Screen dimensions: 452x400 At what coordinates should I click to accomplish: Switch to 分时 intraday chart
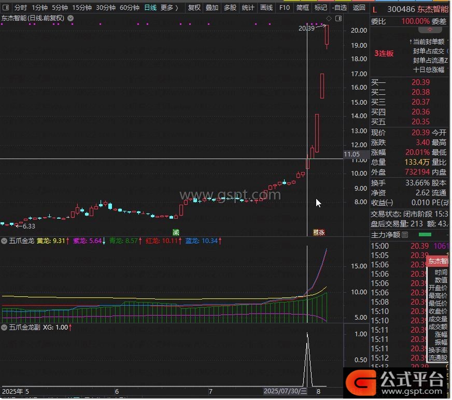click(x=21, y=7)
